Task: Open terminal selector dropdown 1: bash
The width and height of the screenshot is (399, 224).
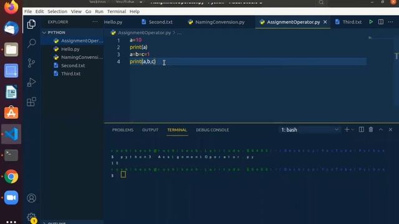Action: coord(309,130)
